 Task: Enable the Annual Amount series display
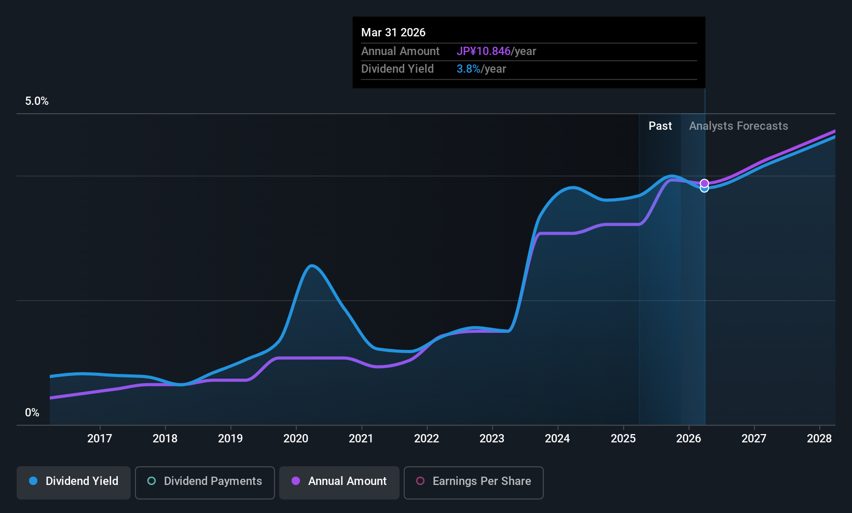[x=339, y=482]
